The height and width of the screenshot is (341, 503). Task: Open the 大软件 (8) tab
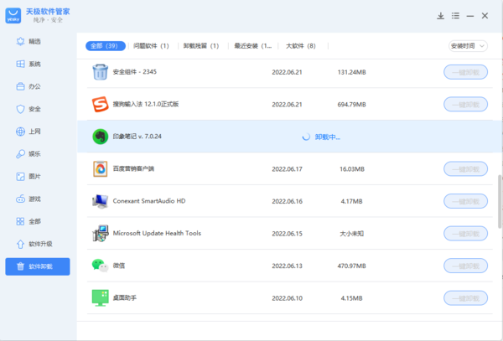[x=300, y=45]
